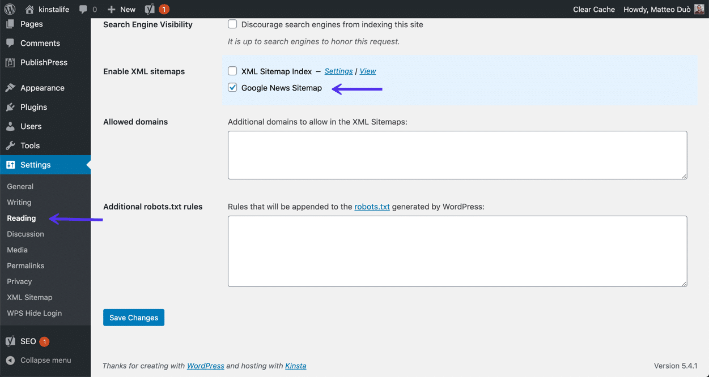Open the New content dropdown

(x=121, y=9)
